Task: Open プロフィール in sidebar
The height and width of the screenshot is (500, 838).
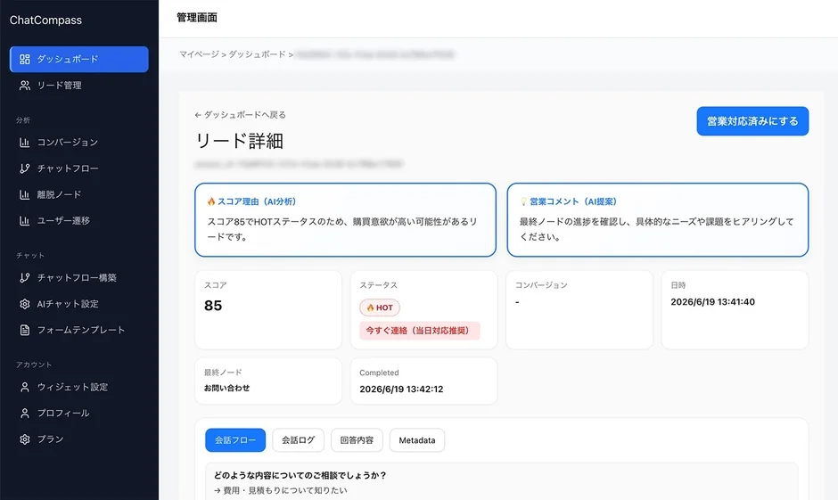Action: (x=79, y=414)
